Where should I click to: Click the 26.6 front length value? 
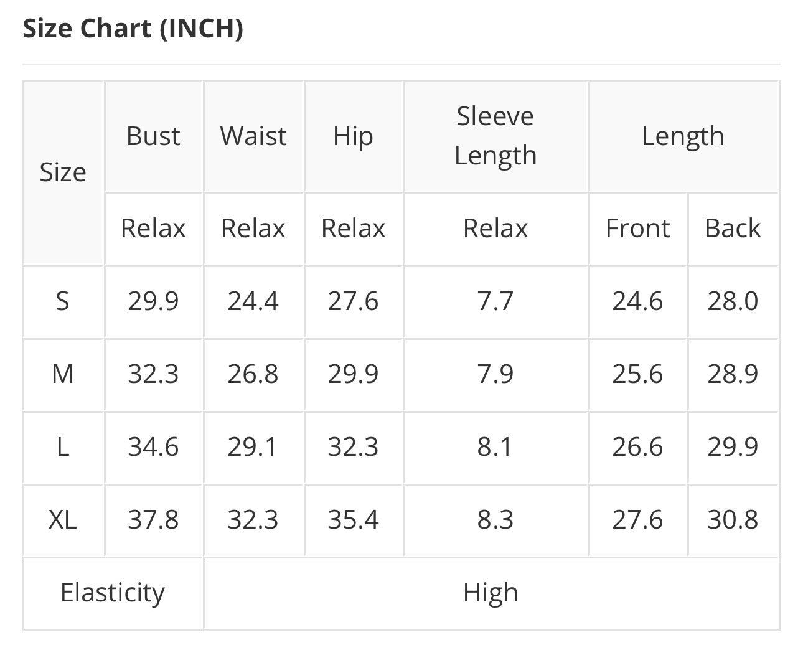coord(638,447)
